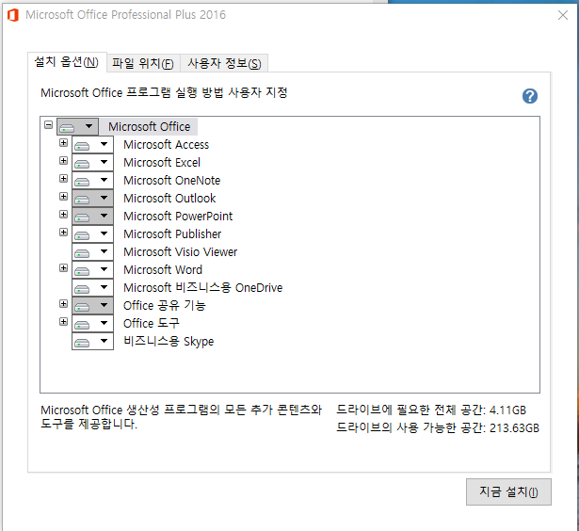Expand the Microsoft PowerPoint node

(x=63, y=214)
